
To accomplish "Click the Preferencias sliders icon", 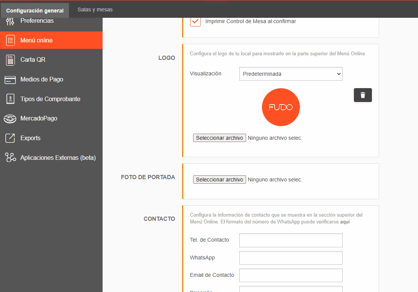I will coord(10,21).
